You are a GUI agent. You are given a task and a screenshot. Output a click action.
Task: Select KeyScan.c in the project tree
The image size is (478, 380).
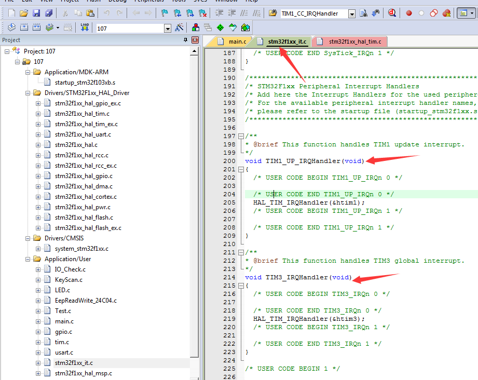(69, 280)
